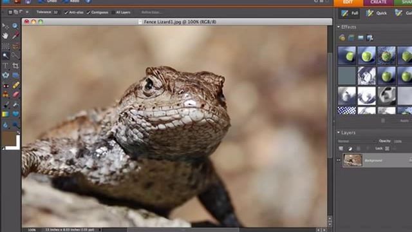Select the Clone Stamp tool
The width and height of the screenshot is (412, 232).
pos(5,95)
